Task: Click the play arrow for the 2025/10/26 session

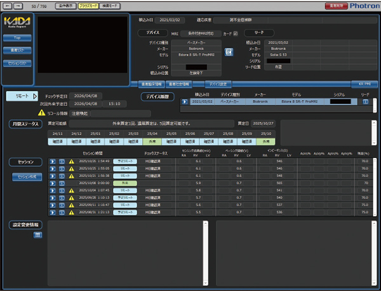Action: point(53,161)
